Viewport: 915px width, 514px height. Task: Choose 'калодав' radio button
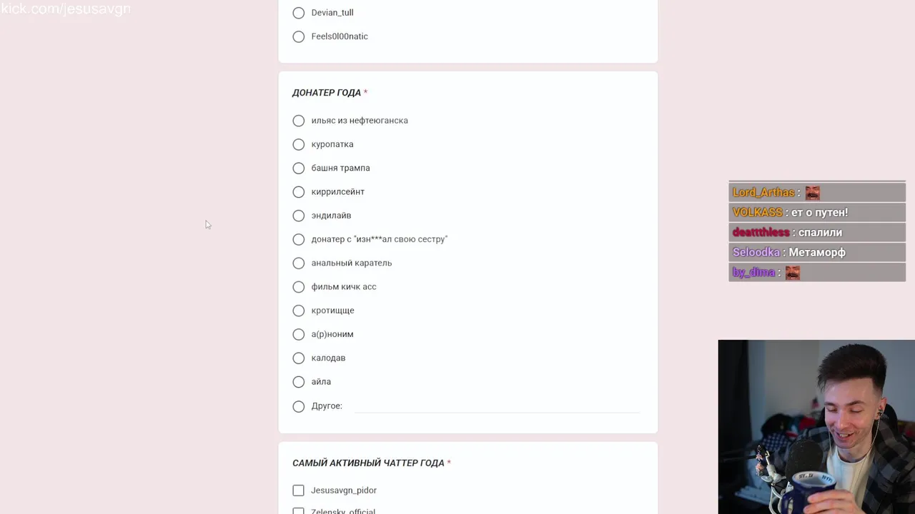[299, 358]
